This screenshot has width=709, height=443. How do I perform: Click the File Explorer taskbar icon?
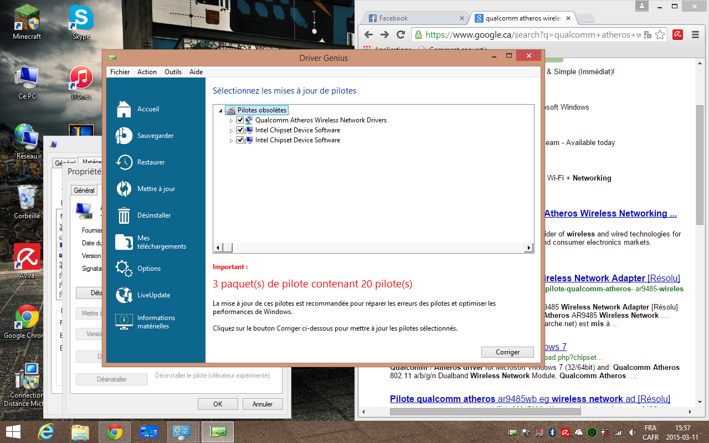(x=80, y=432)
